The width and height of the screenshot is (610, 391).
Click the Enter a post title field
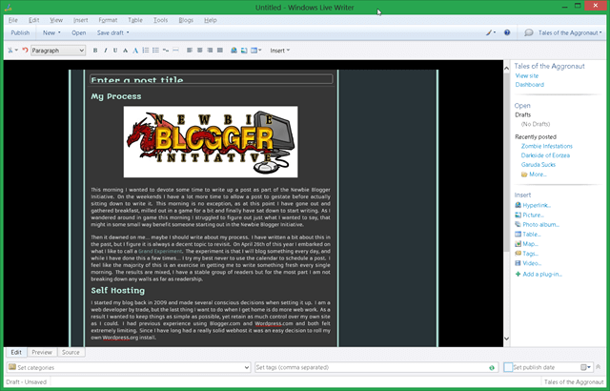[x=212, y=79]
